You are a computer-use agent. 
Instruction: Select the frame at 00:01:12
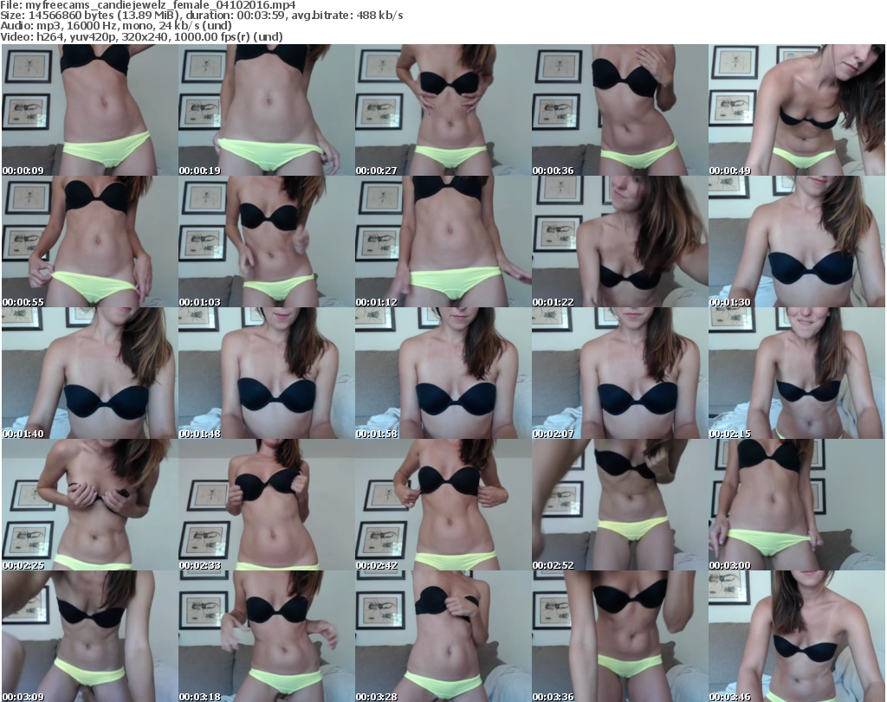pyautogui.click(x=443, y=242)
